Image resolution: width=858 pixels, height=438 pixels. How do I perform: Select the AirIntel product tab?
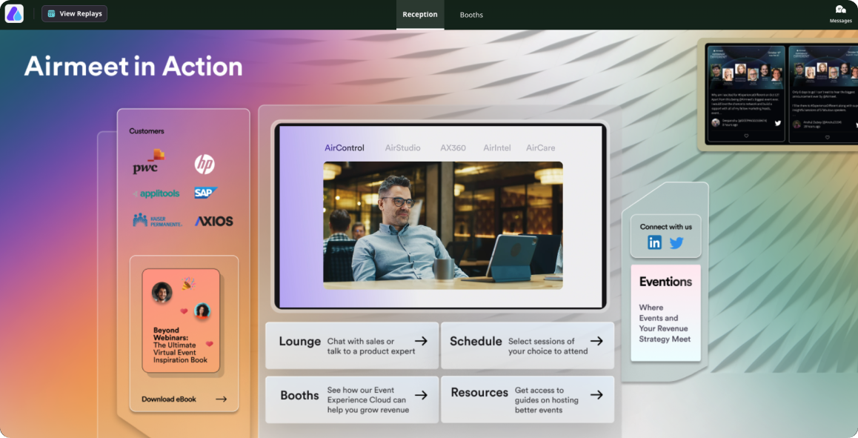point(497,147)
